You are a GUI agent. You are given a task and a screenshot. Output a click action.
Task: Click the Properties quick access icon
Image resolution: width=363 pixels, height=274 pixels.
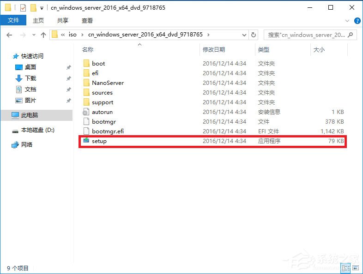[x=23, y=8]
